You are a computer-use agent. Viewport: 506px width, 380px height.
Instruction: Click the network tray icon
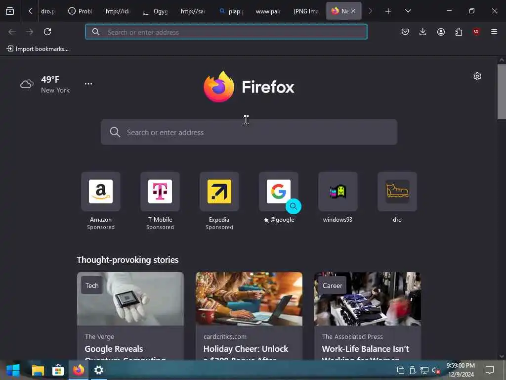click(424, 370)
